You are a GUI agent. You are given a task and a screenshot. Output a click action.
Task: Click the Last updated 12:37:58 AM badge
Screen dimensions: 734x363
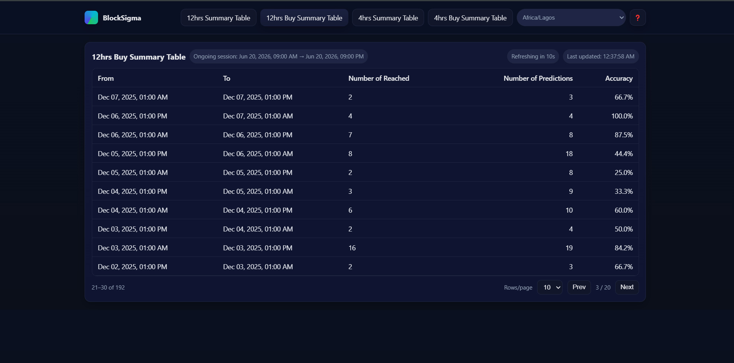[x=601, y=57]
